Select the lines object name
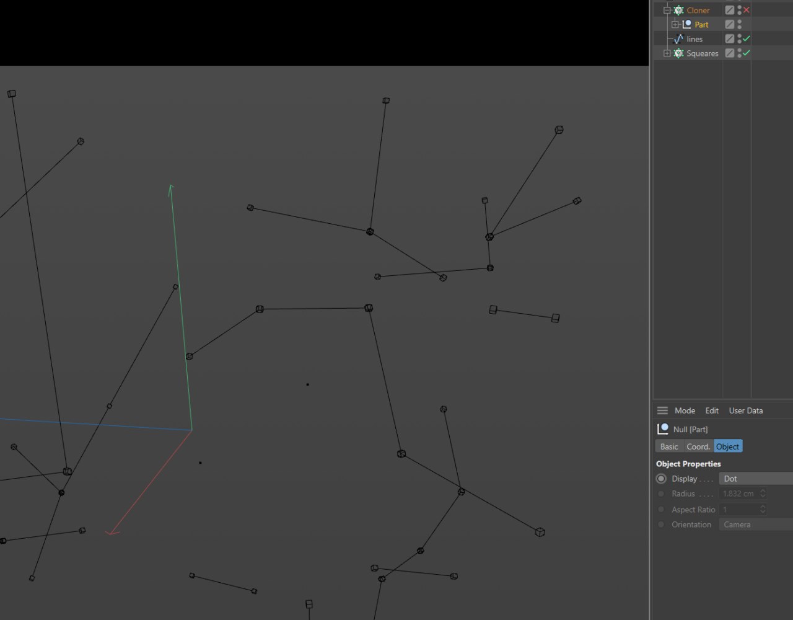This screenshot has height=620, width=793. click(x=694, y=38)
